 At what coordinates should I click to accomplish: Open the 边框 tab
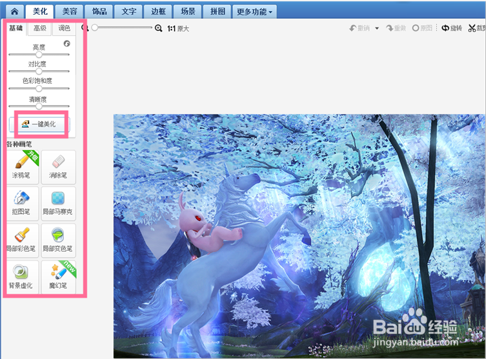click(x=158, y=12)
